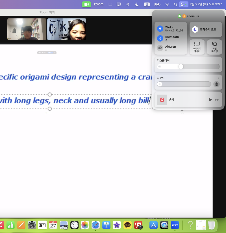Screen dimensions: 226x233
Task: Click the date and time clock
Action: tap(206, 4)
